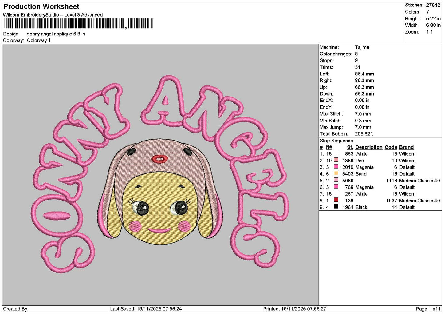This screenshot has height=314, width=444.
Task: Select the Colors value 7
Action: tap(427, 12)
